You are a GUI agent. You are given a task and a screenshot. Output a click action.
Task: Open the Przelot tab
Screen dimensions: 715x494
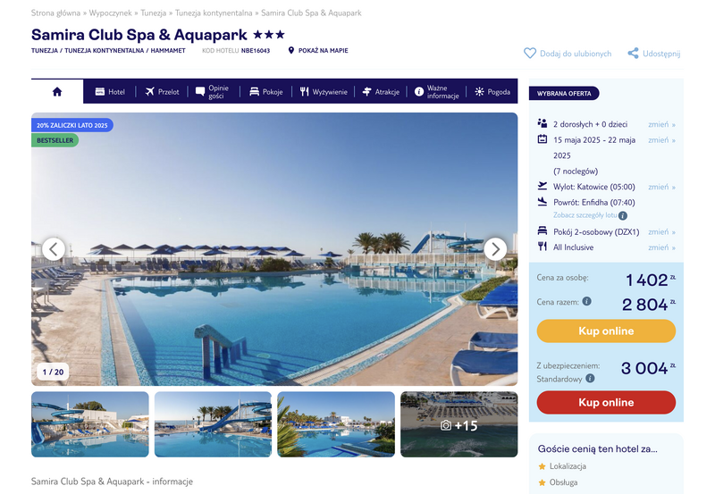click(x=162, y=92)
